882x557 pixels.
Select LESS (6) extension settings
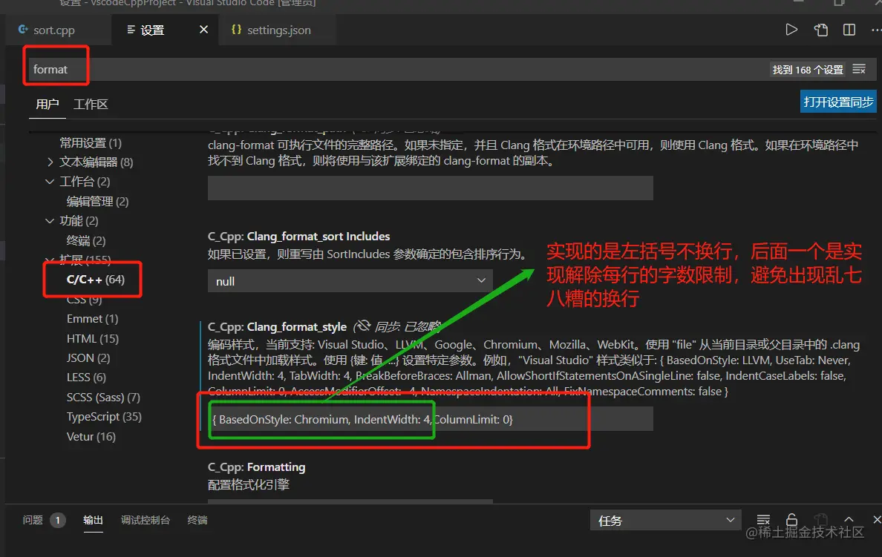[x=86, y=377]
